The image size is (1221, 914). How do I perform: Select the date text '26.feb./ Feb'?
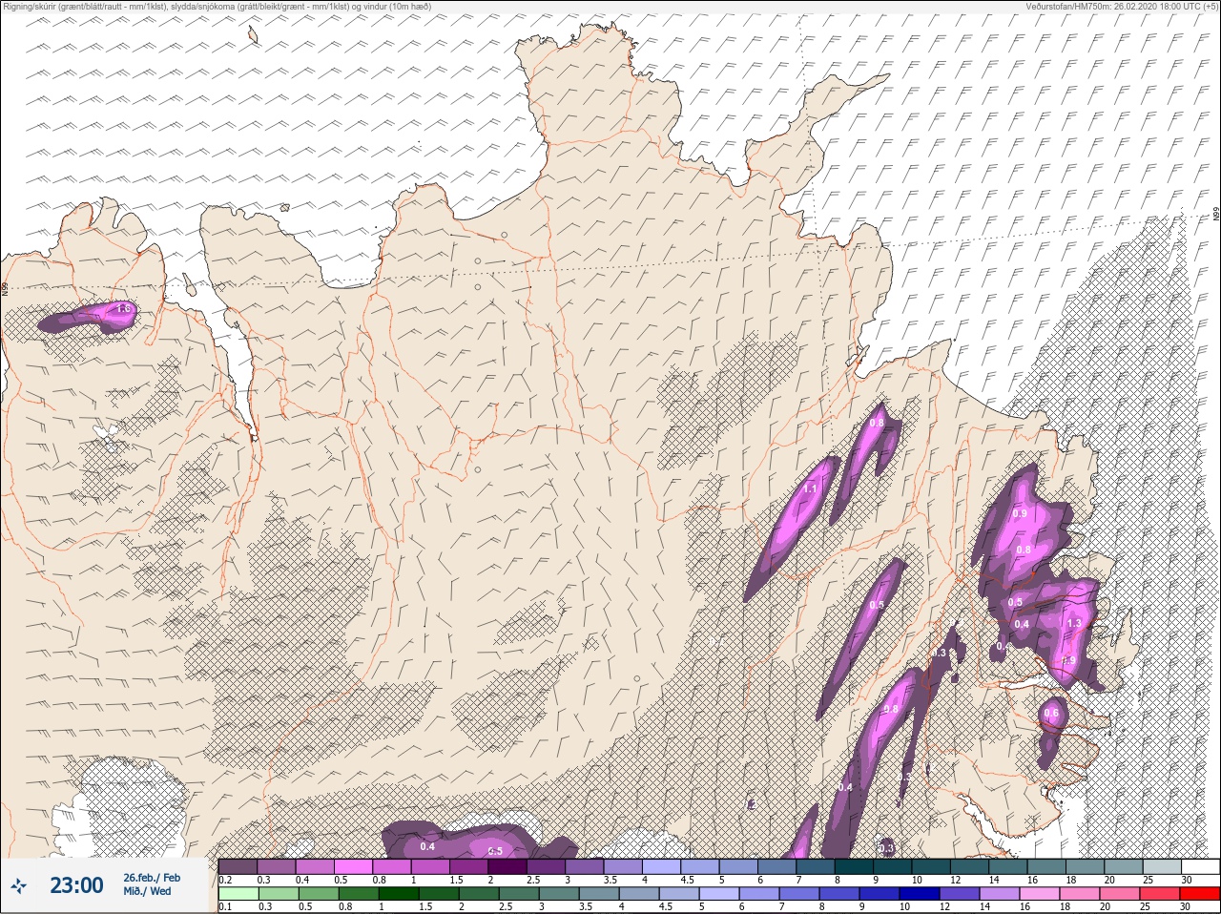[x=151, y=878]
